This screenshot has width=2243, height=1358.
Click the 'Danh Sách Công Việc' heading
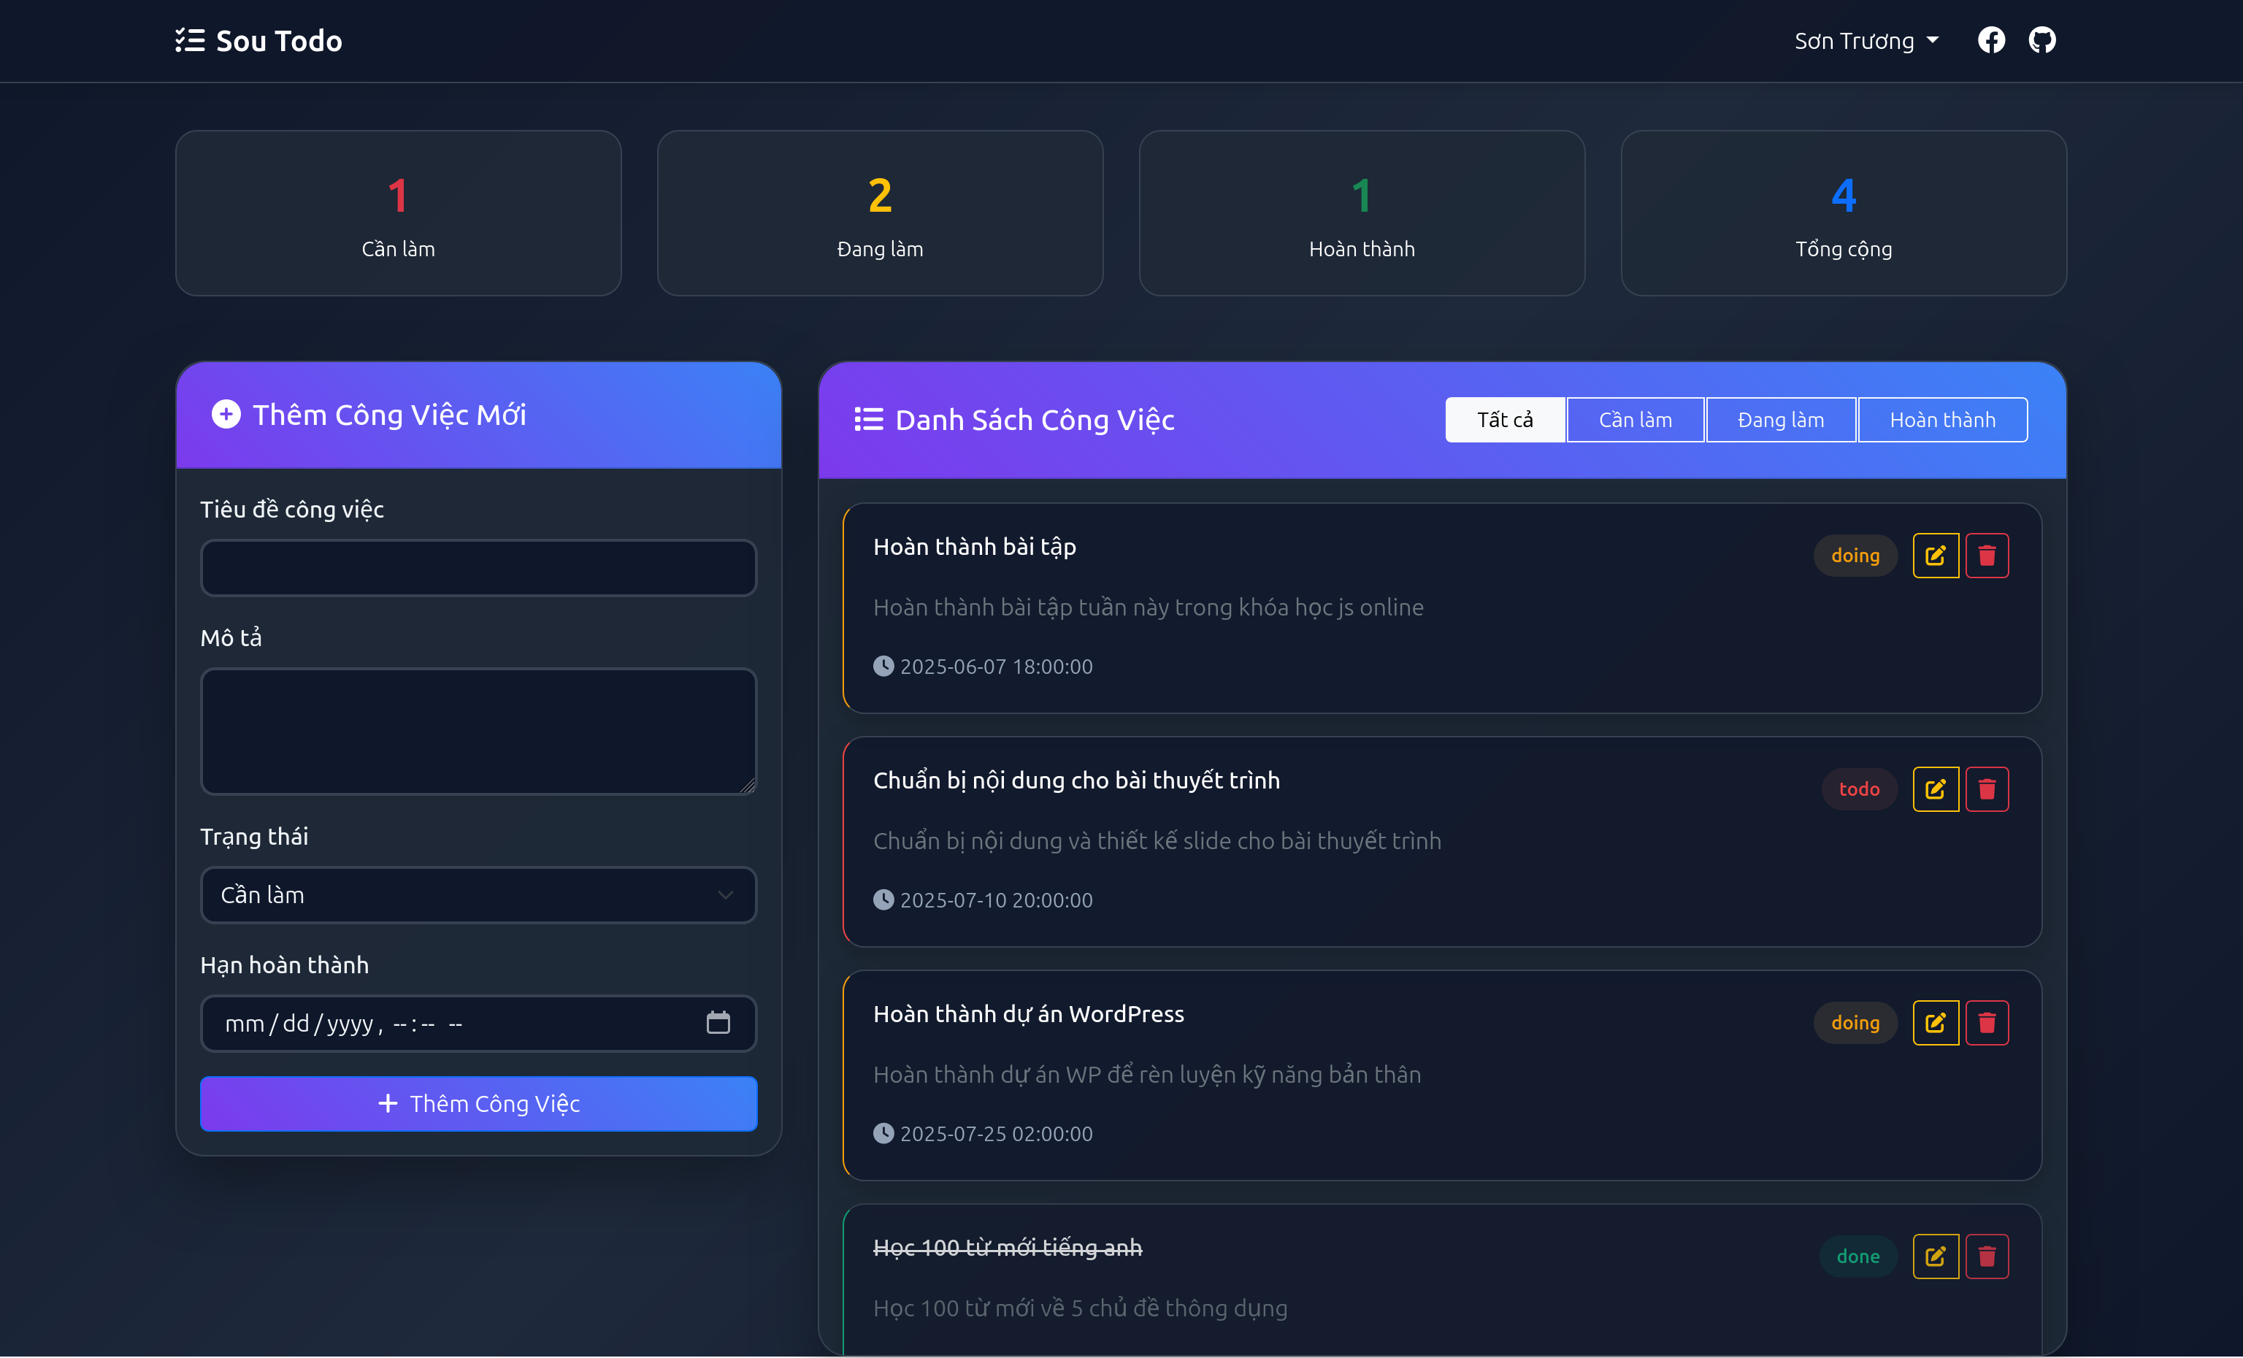pyautogui.click(x=1035, y=421)
